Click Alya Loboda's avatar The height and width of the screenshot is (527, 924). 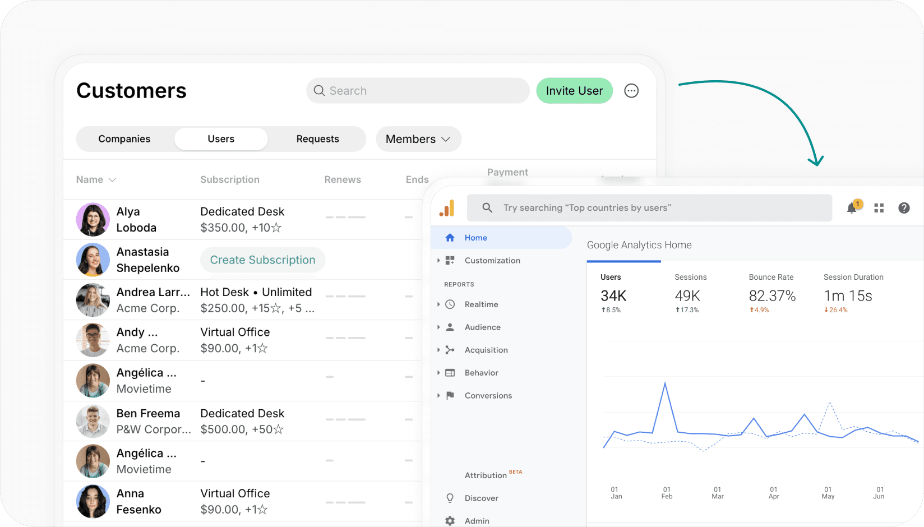pyautogui.click(x=93, y=220)
